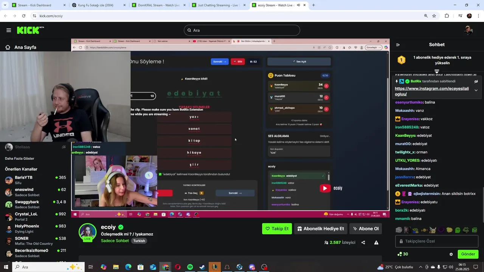Open Opera browser from taskbar
The width and height of the screenshot is (484, 272).
click(178, 267)
